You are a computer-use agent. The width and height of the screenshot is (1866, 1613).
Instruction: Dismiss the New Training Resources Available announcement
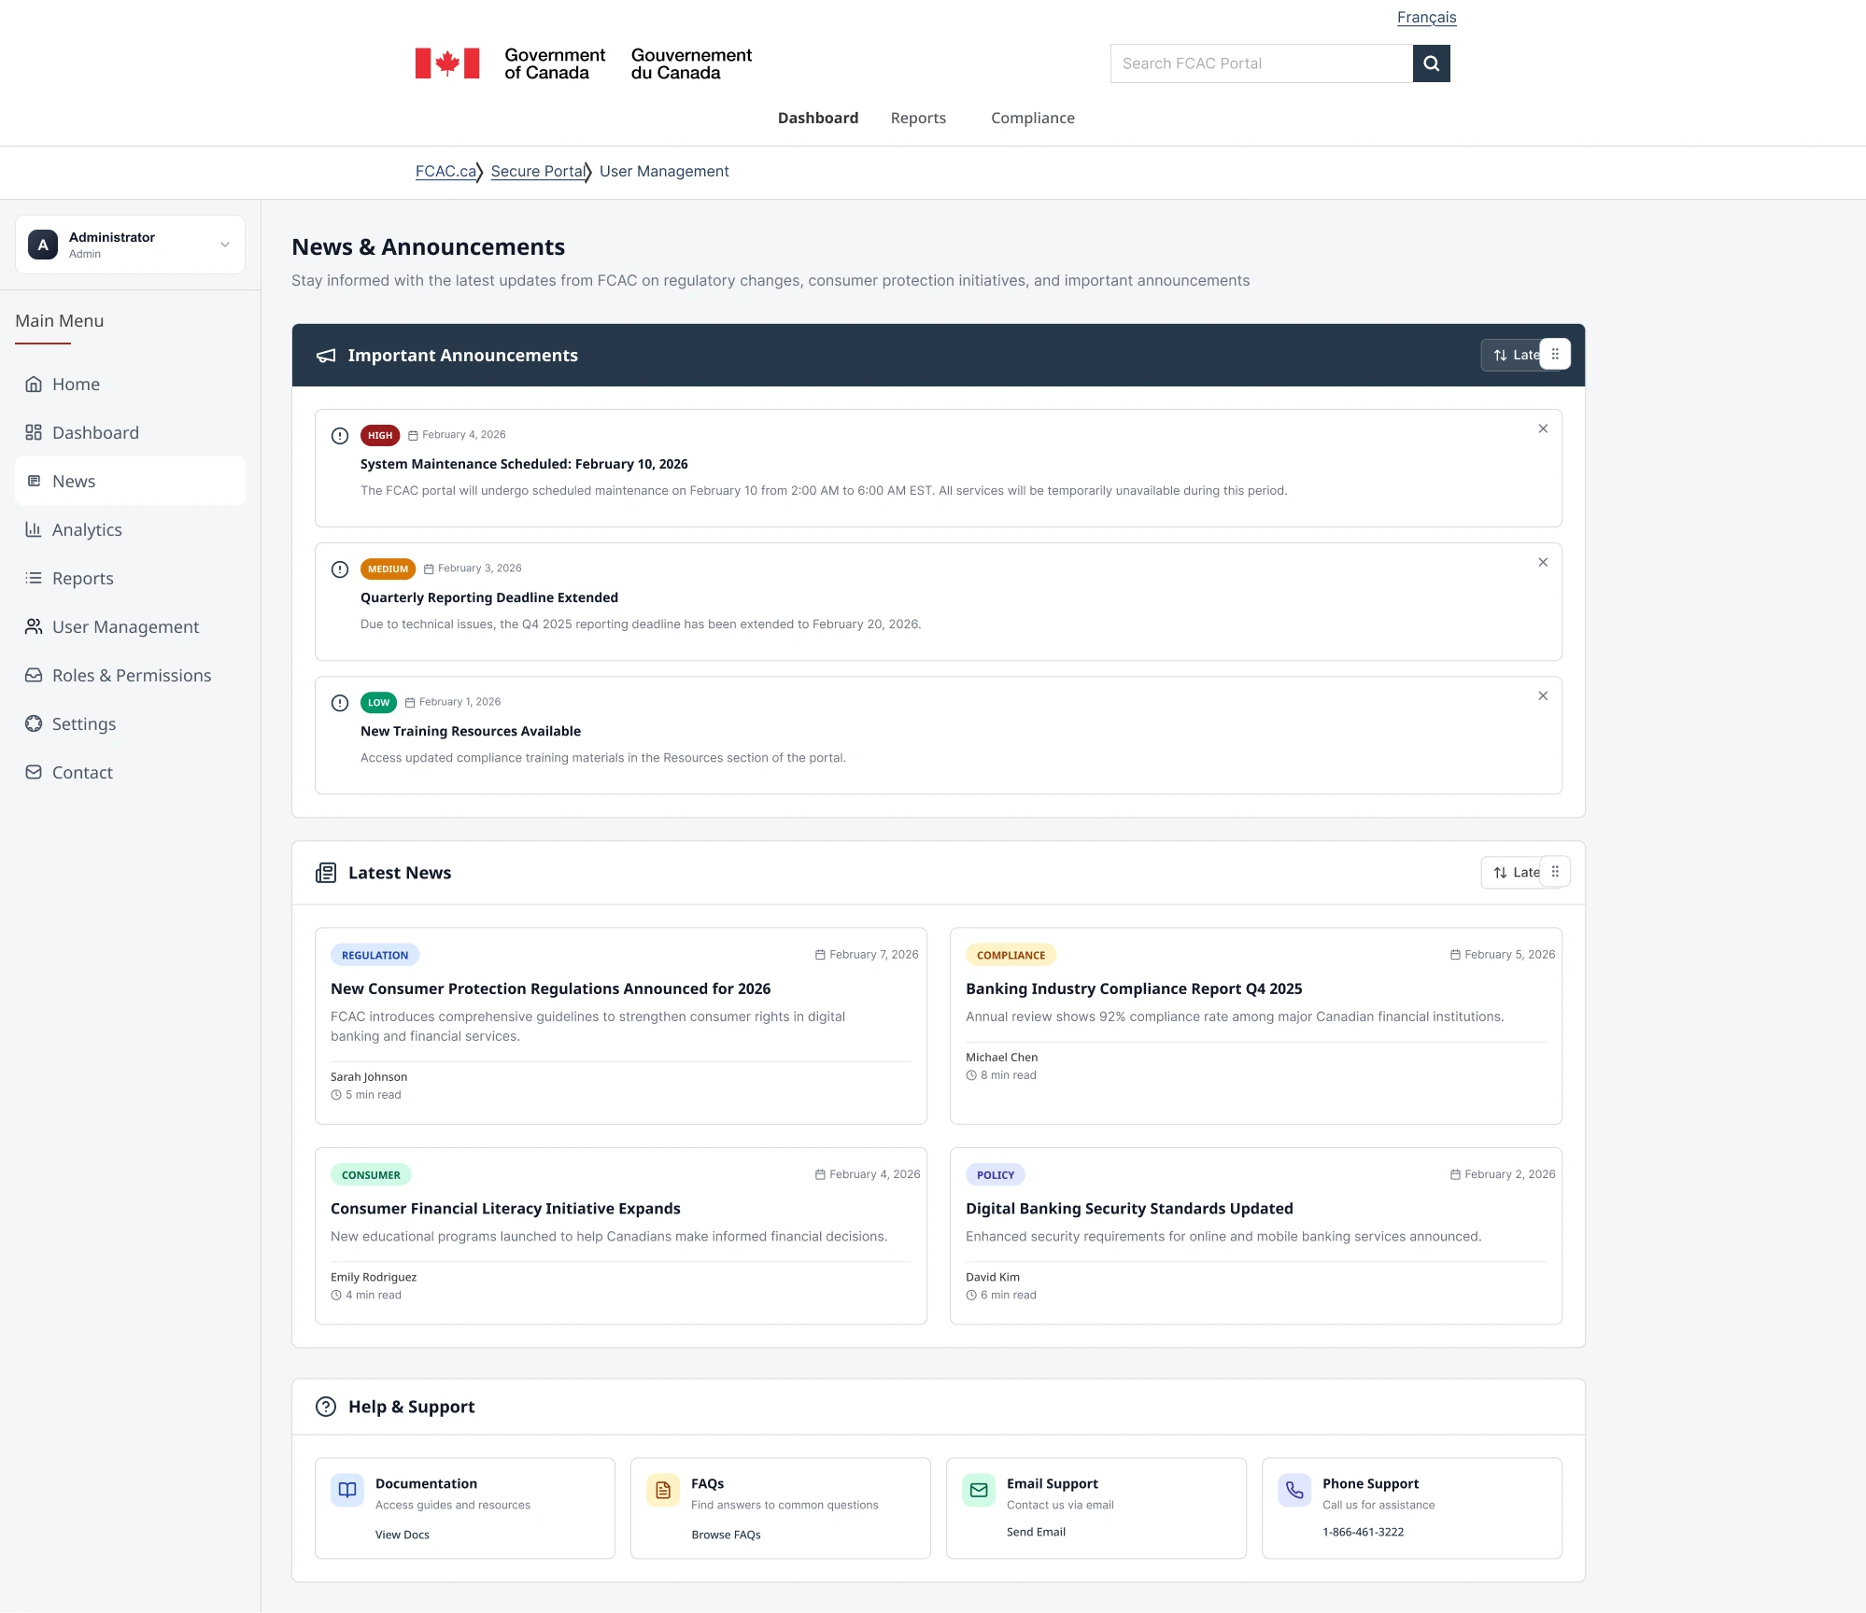pyautogui.click(x=1543, y=695)
